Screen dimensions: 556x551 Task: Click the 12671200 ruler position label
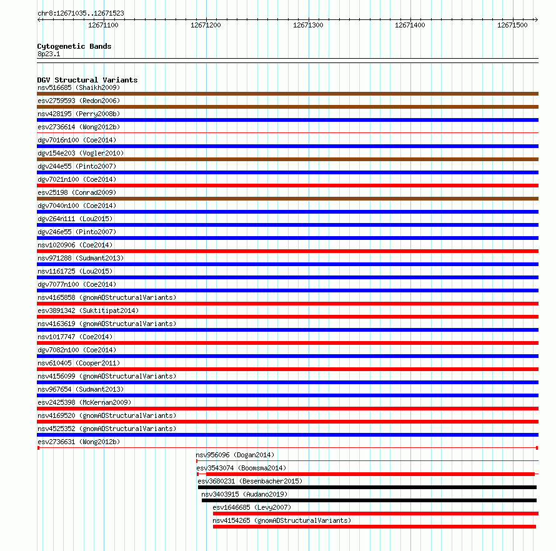pyautogui.click(x=206, y=25)
